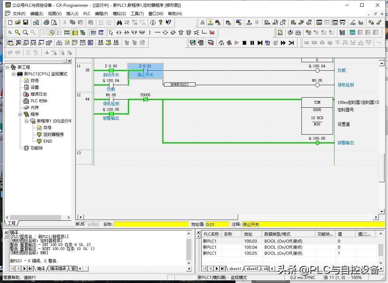This screenshot has width=388, height=283.
Task: Open the PLC menu
Action: (x=87, y=13)
